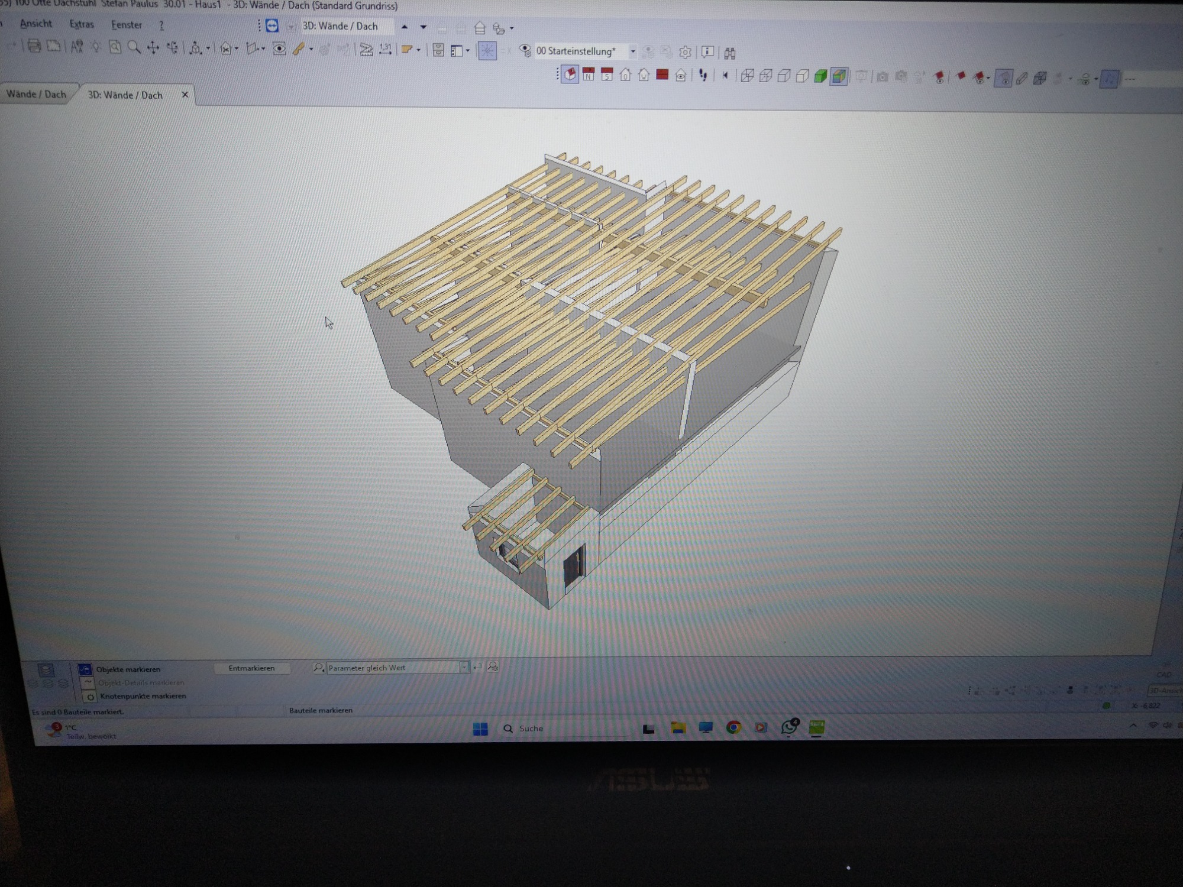Toggle the colored cube textured display
The width and height of the screenshot is (1183, 887).
click(x=838, y=76)
